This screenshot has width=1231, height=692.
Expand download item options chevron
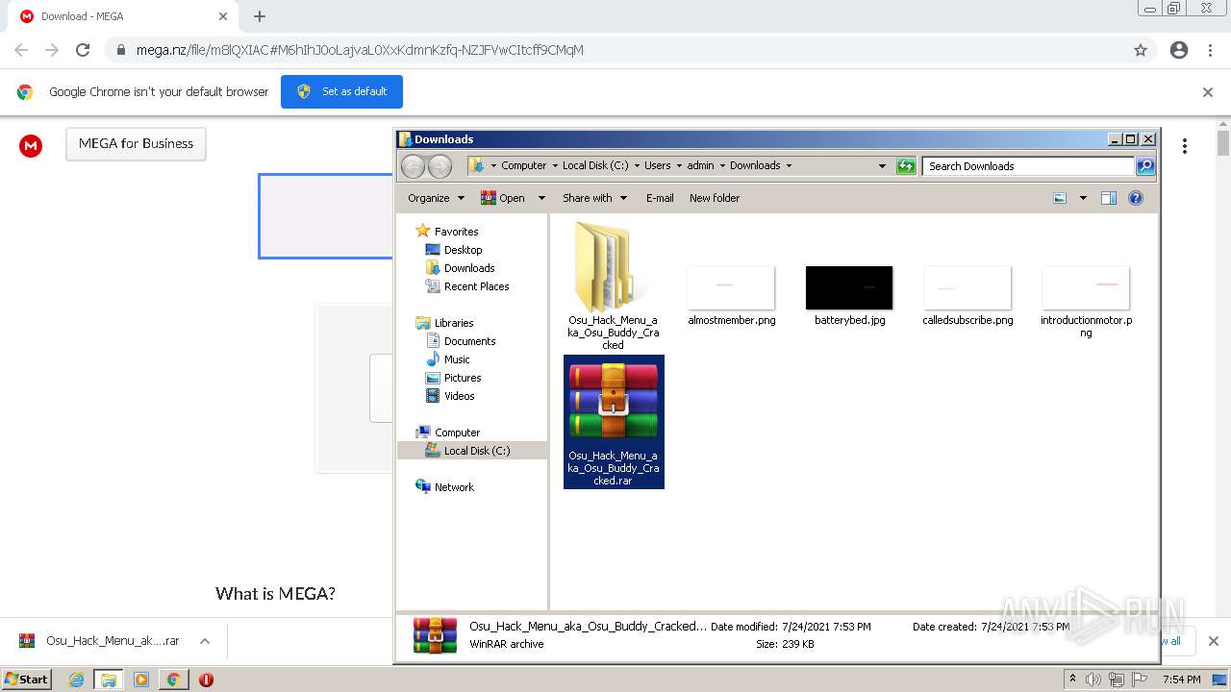click(x=205, y=641)
